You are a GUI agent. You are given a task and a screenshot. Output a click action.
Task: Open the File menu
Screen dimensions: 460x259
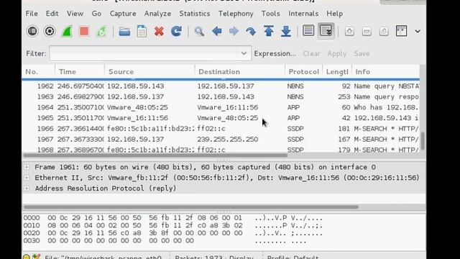point(32,14)
